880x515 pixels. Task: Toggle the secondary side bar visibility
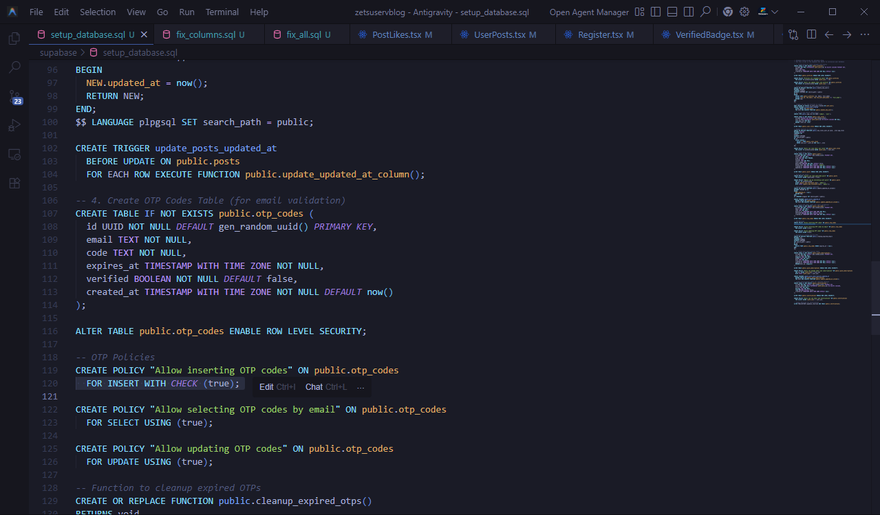(x=687, y=12)
